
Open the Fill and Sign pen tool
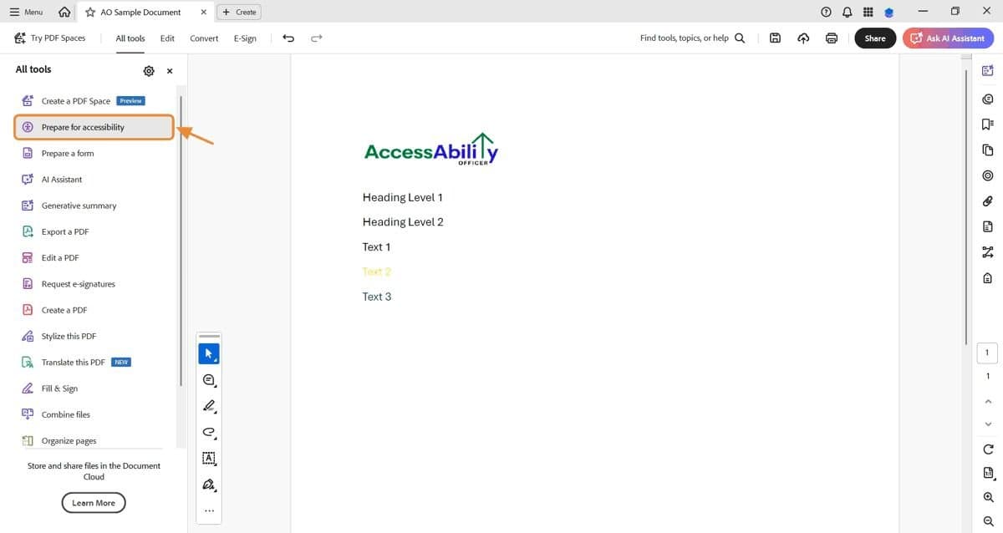click(209, 485)
